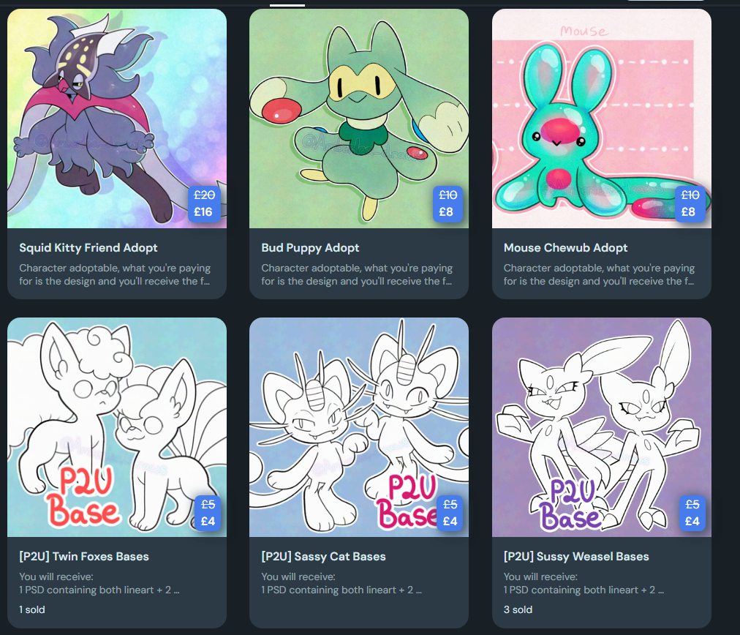Click the 3 sold label on Sussy Weasel
This screenshot has width=740, height=635.
(518, 609)
